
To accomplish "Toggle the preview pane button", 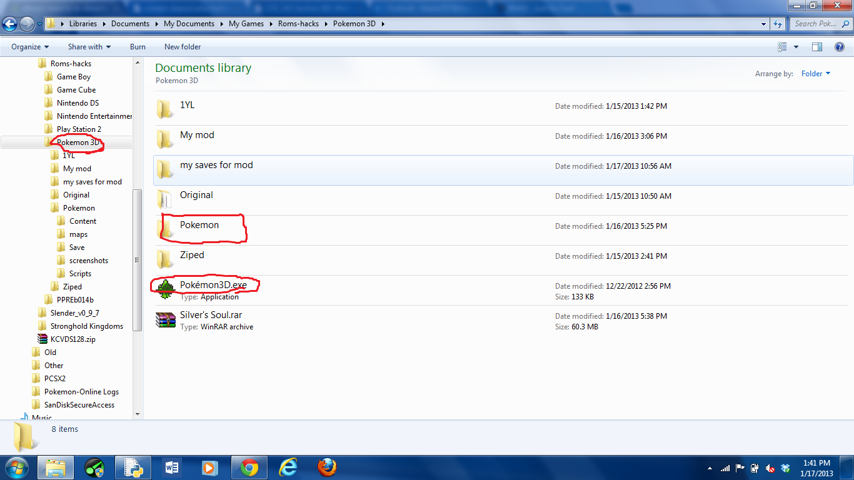I will point(816,47).
